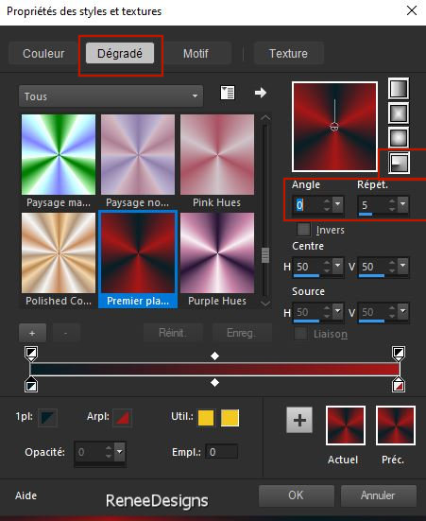Click the OK button

pos(296,495)
